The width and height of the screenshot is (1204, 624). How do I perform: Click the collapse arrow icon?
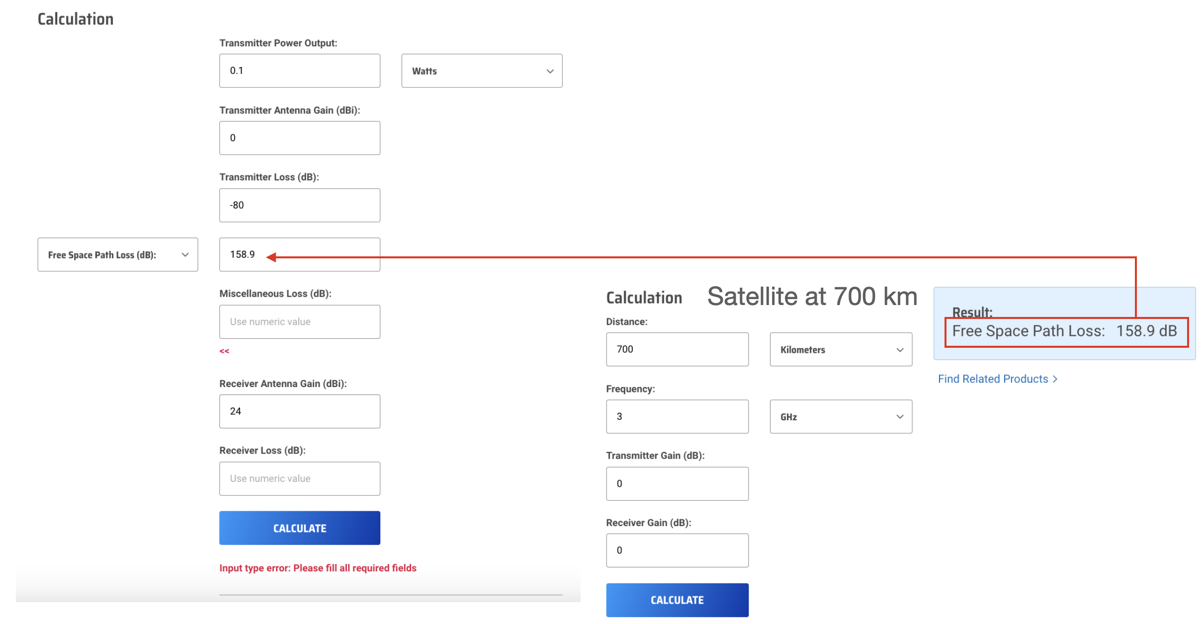[x=224, y=351]
